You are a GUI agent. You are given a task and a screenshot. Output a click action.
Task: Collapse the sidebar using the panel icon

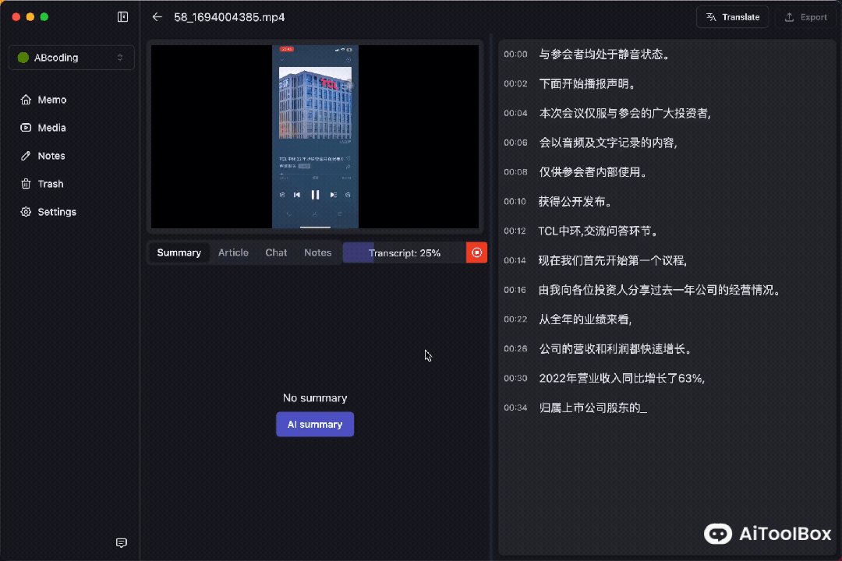pyautogui.click(x=122, y=16)
